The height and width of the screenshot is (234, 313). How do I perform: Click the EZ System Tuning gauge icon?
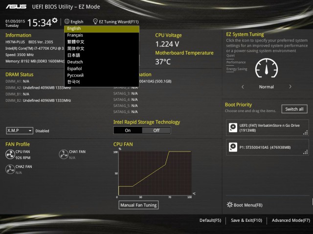click(x=266, y=68)
